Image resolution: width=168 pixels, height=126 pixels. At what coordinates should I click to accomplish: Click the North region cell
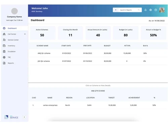(x=68, y=105)
